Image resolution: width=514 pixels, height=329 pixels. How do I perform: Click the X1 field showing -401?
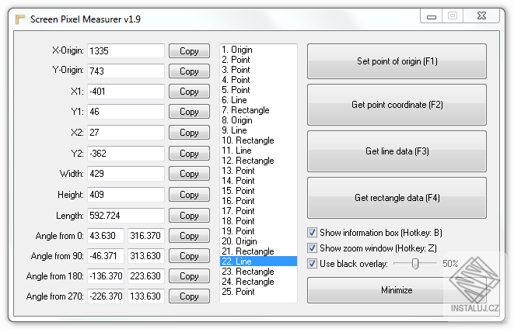click(126, 92)
